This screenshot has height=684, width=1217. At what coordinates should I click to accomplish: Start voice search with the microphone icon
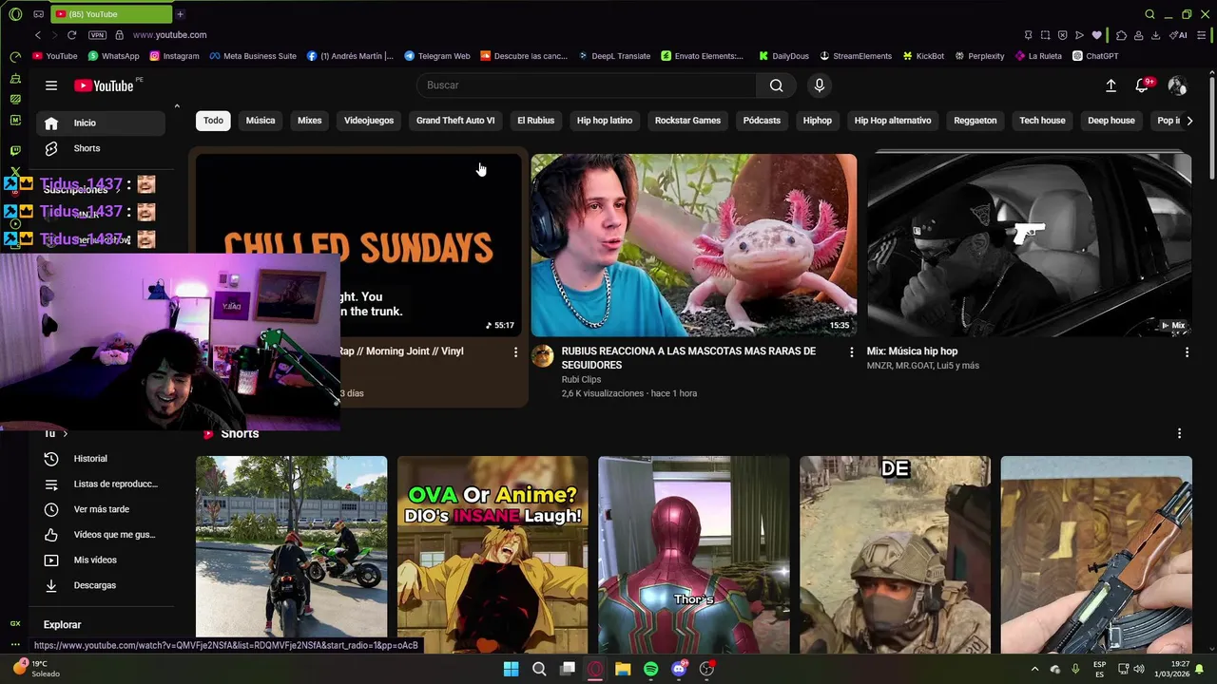pos(820,85)
